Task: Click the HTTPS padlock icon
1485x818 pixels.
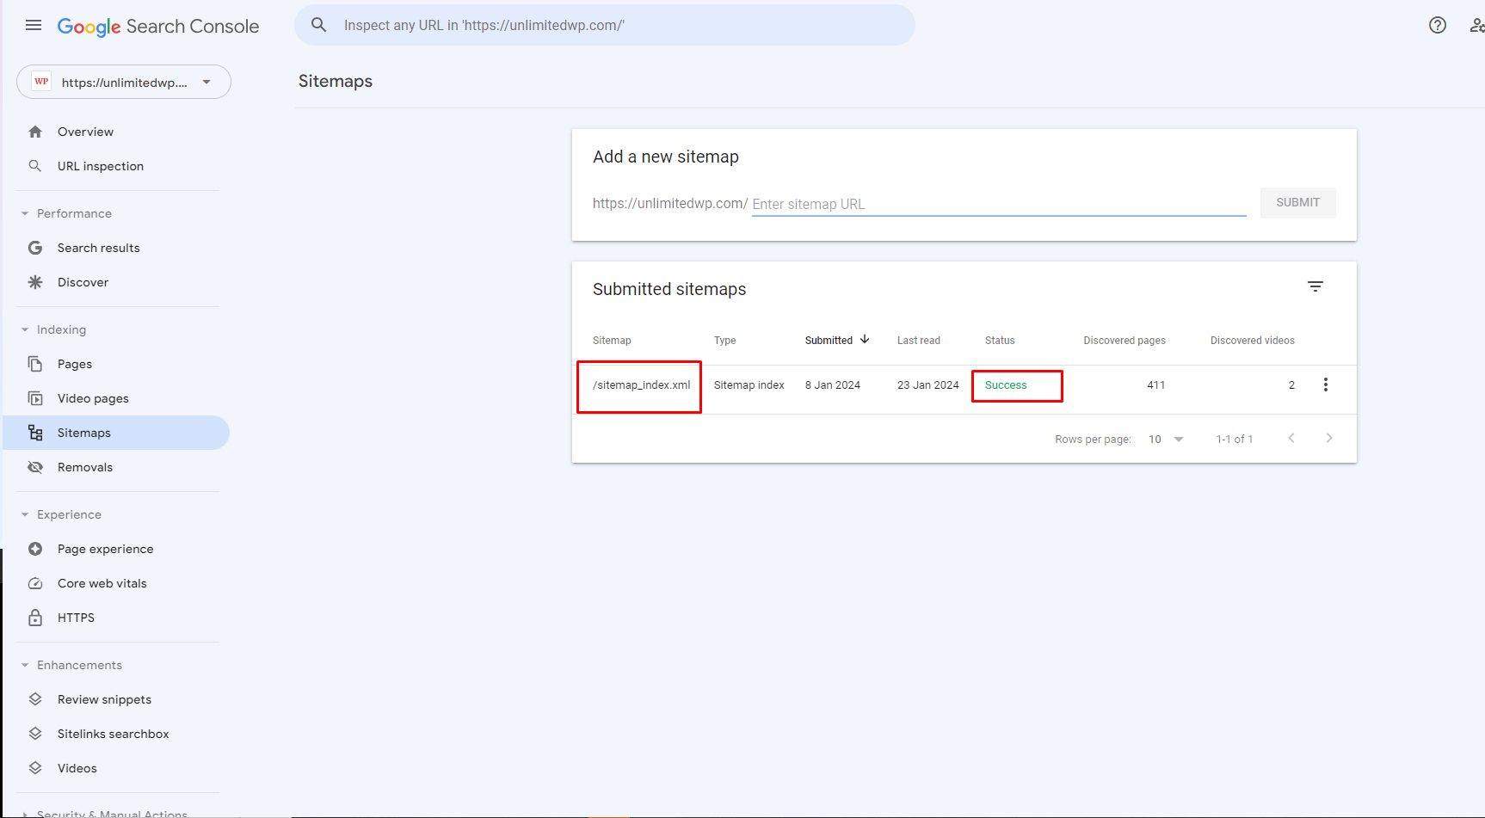Action: [35, 618]
